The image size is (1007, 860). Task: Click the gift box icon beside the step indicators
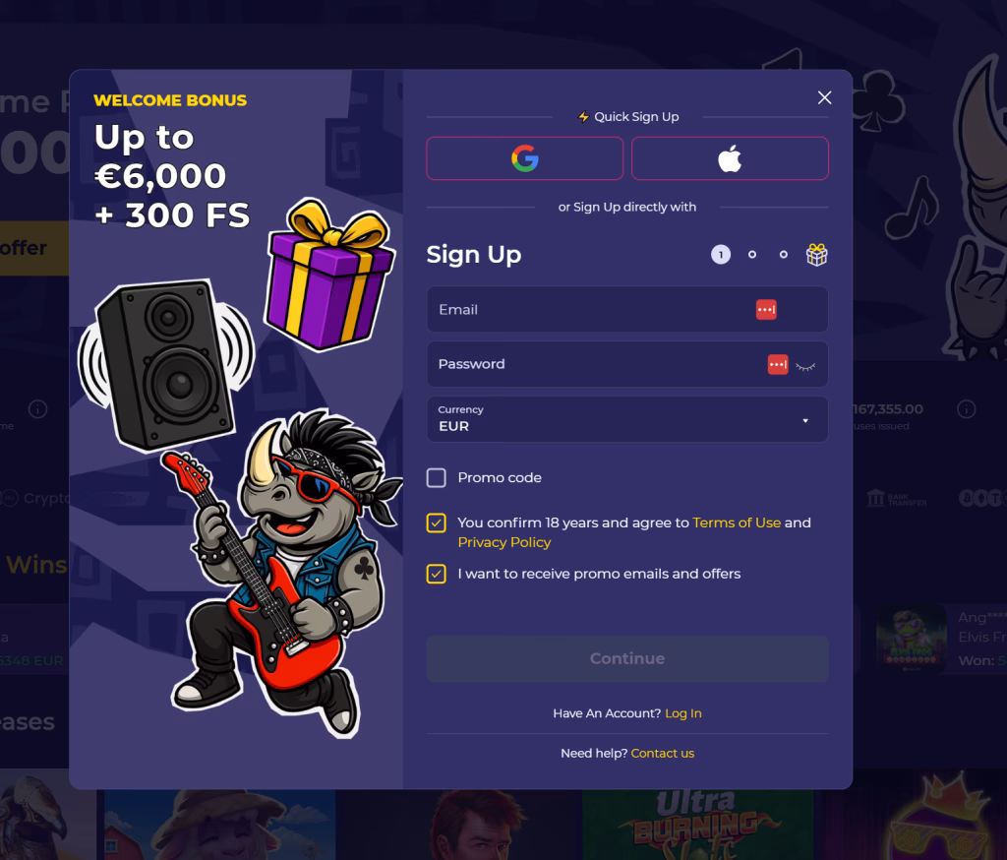tap(816, 255)
